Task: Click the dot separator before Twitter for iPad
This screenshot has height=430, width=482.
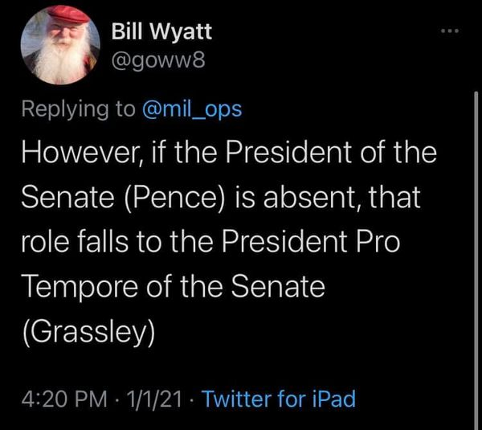Action: 191,399
